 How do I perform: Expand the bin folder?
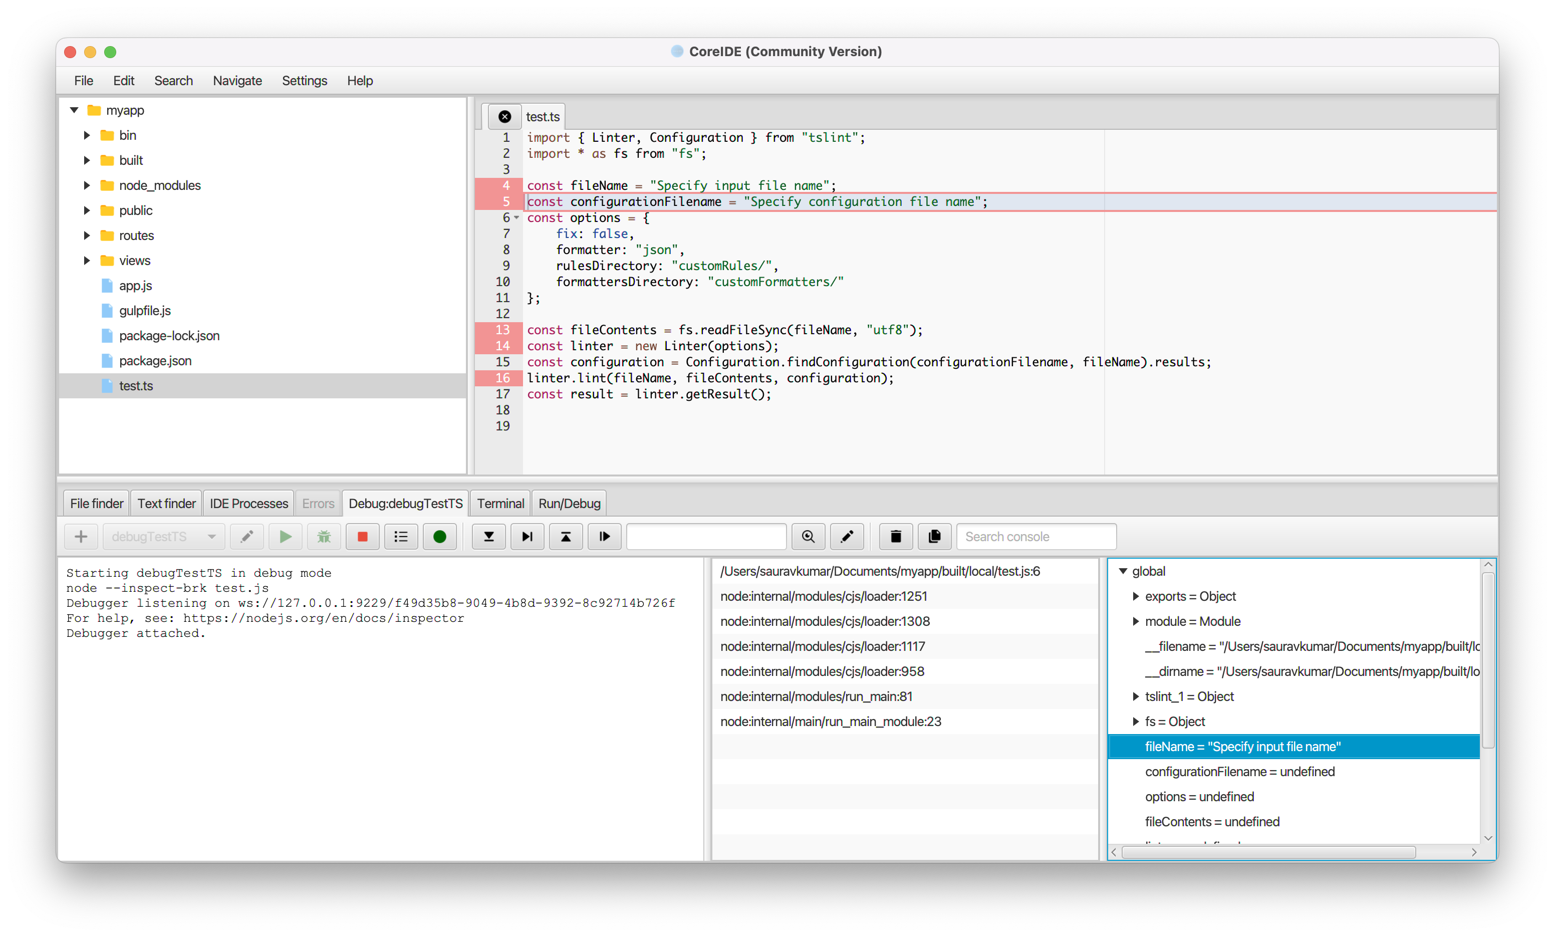(x=87, y=135)
